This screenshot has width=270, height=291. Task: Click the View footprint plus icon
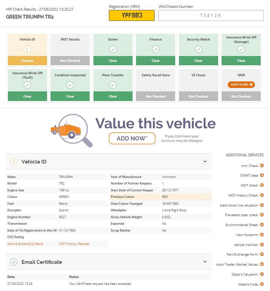pos(262,235)
